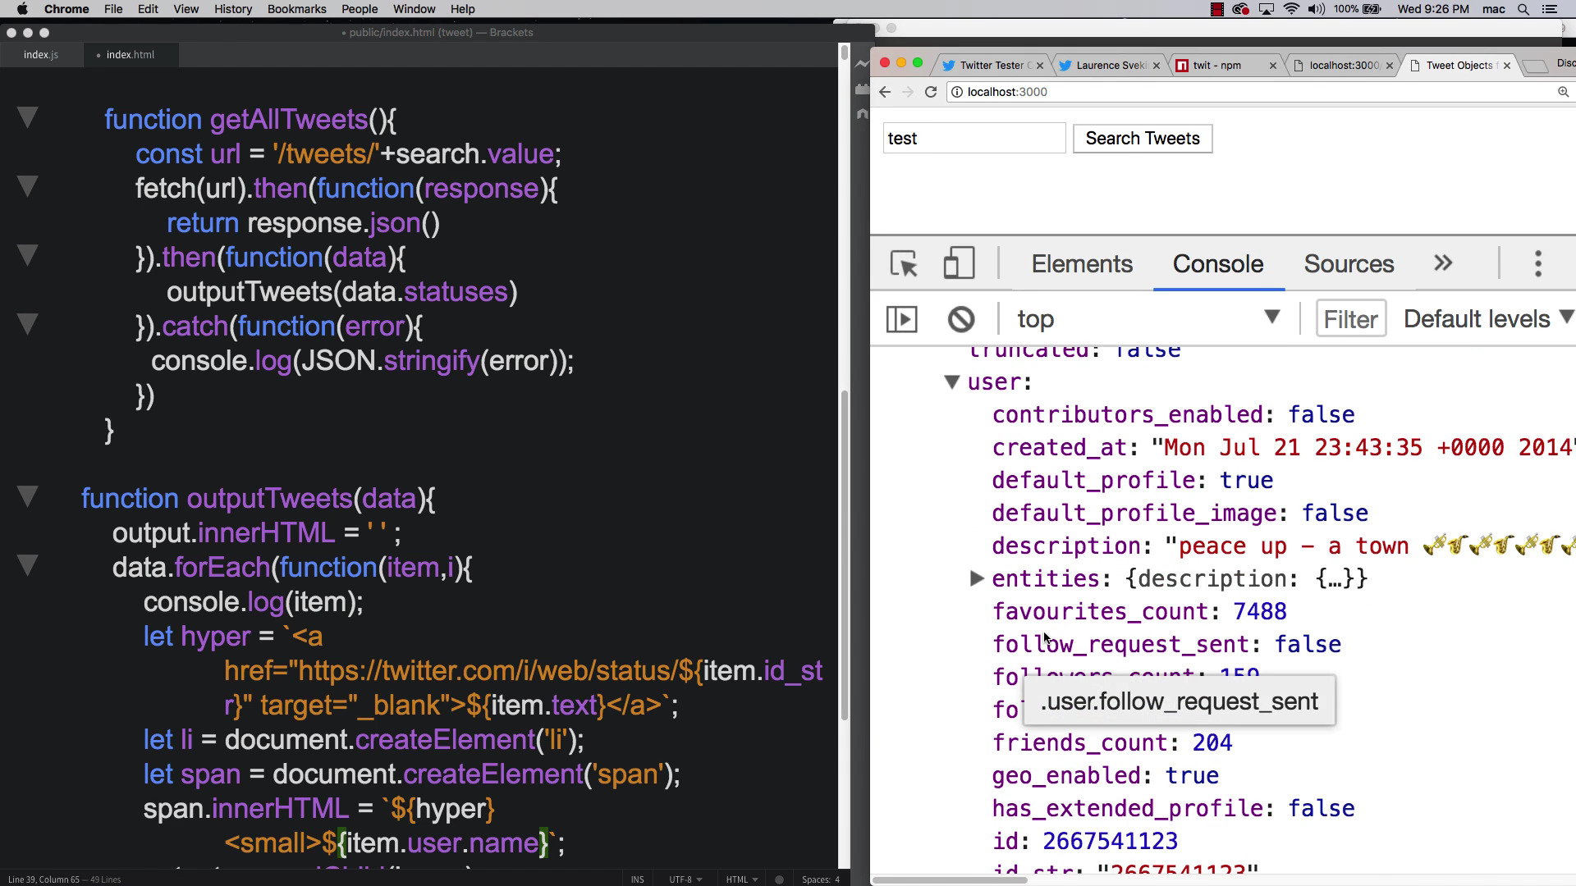
Task: Click the zoom magnifier icon in address bar
Action: point(1563,92)
